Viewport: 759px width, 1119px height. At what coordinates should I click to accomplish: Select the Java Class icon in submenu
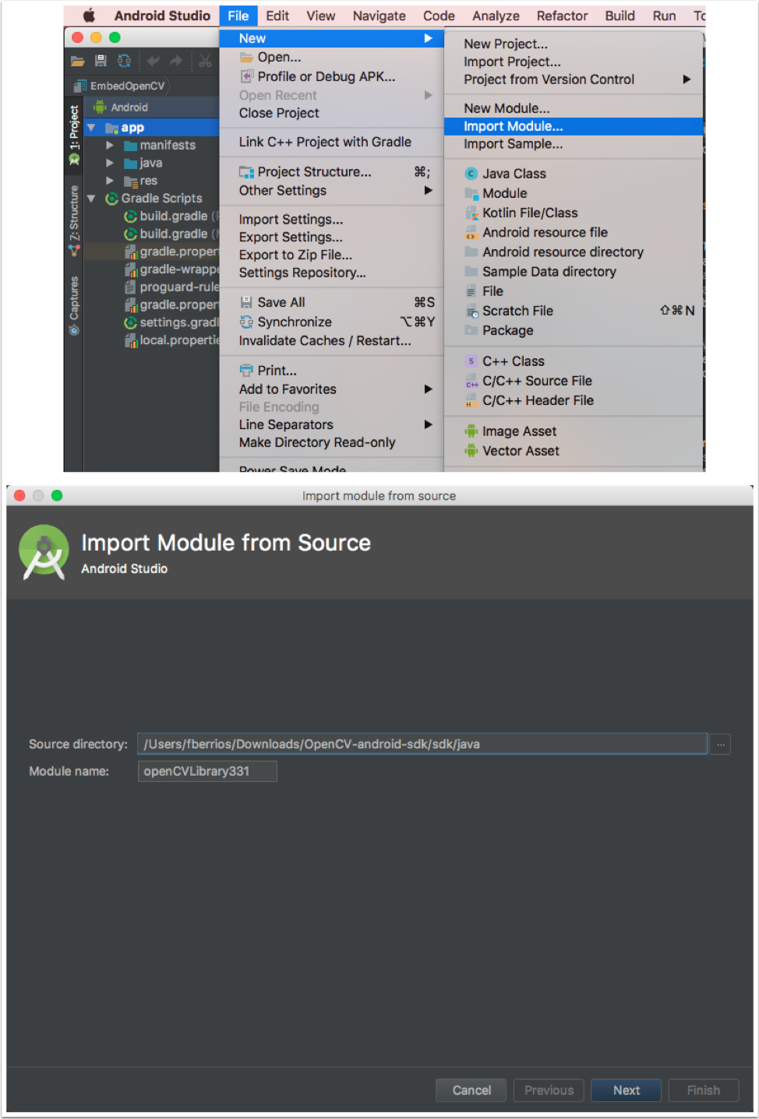coord(471,174)
